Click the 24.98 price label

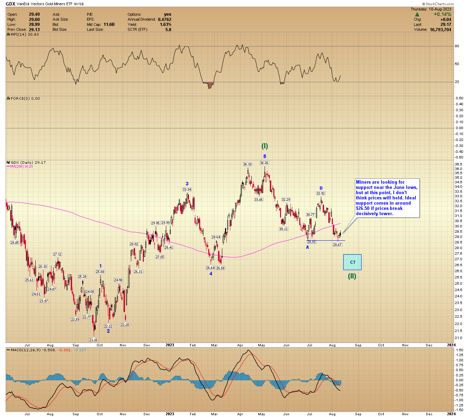[118, 280]
